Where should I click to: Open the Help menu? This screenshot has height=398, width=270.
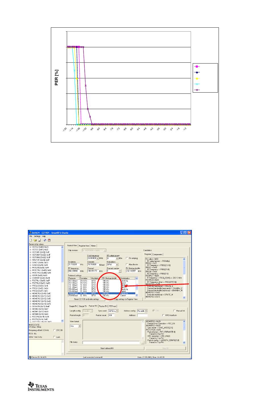(x=44, y=236)
